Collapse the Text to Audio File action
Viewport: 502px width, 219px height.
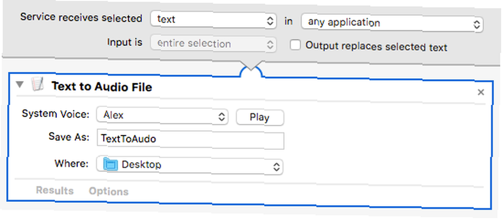[x=20, y=85]
